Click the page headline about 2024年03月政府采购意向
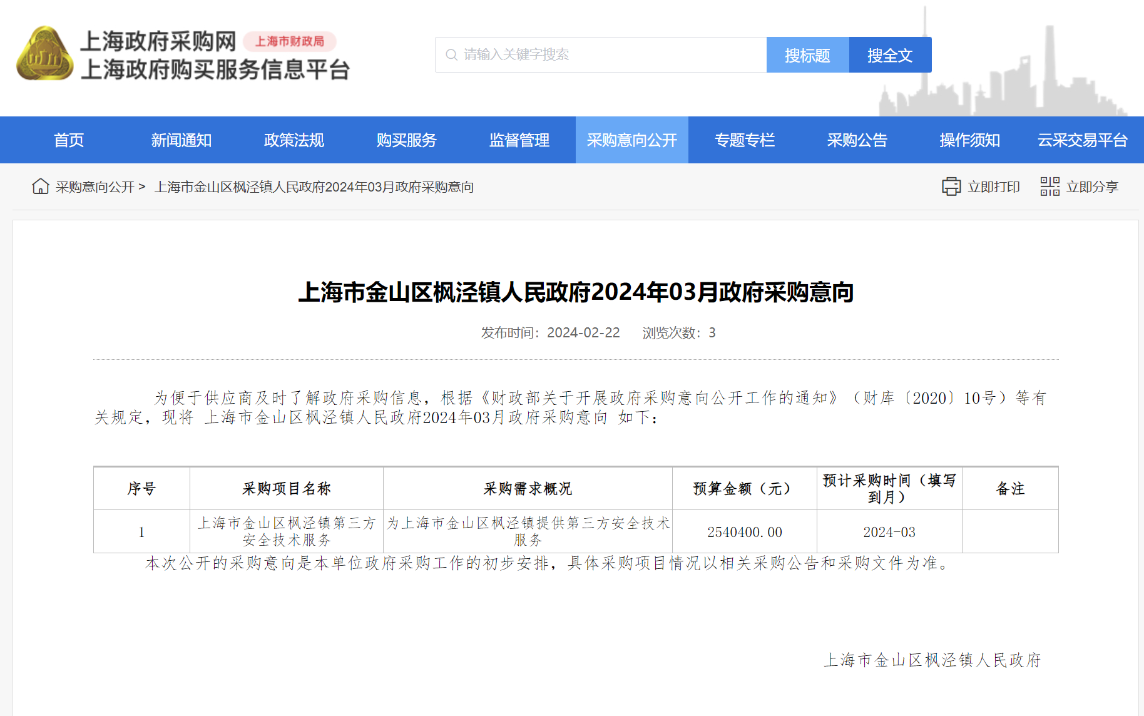 click(576, 292)
